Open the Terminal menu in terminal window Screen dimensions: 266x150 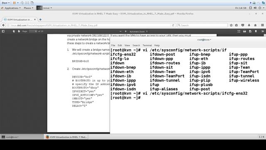pyautogui.click(x=147, y=45)
